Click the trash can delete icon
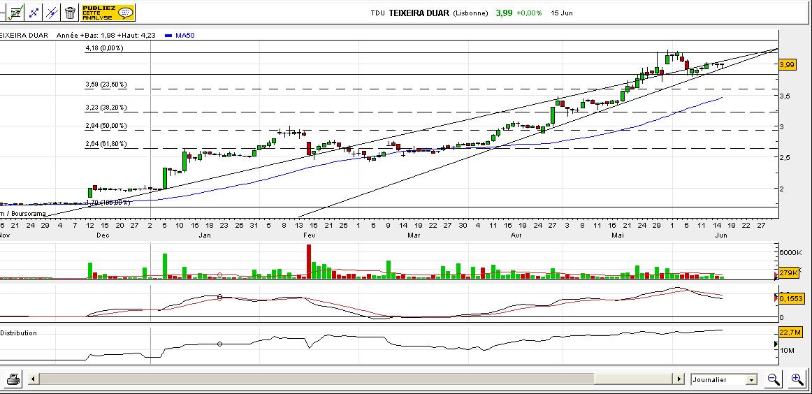 click(x=70, y=13)
